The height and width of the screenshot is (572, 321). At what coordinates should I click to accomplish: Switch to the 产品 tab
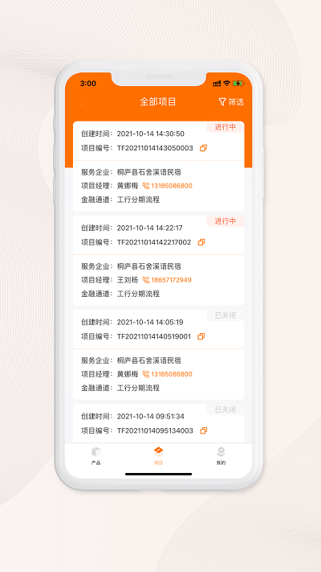[95, 456]
